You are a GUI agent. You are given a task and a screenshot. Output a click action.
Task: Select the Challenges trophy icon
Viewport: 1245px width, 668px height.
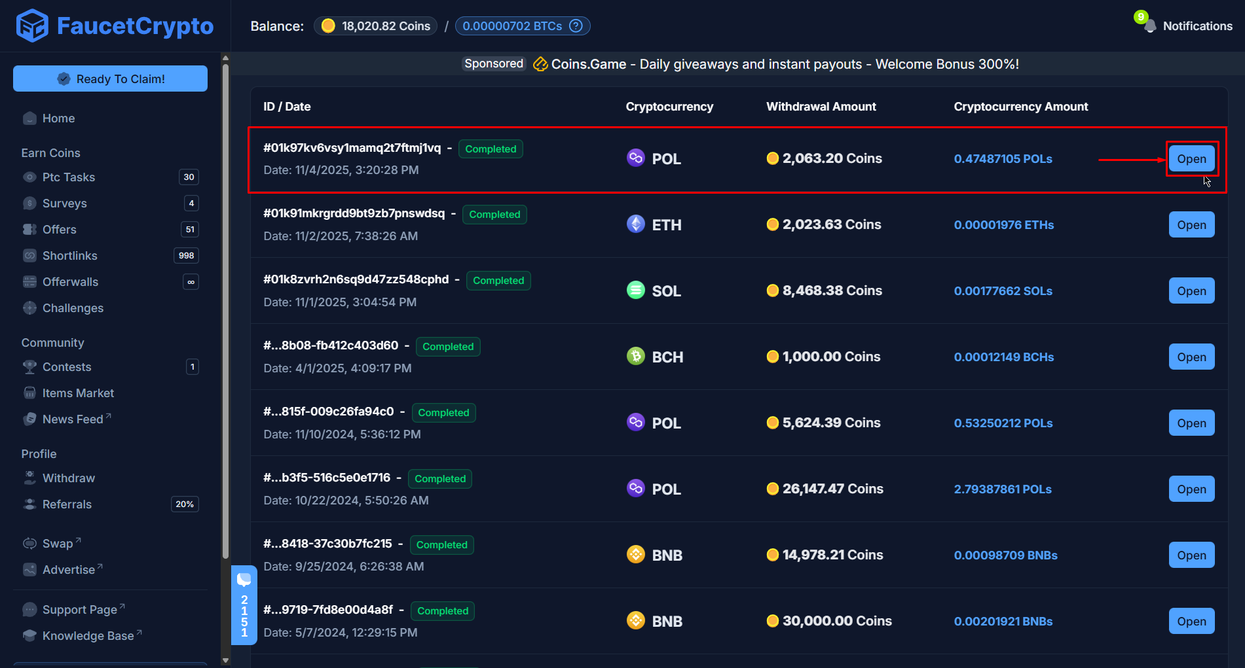pos(29,308)
